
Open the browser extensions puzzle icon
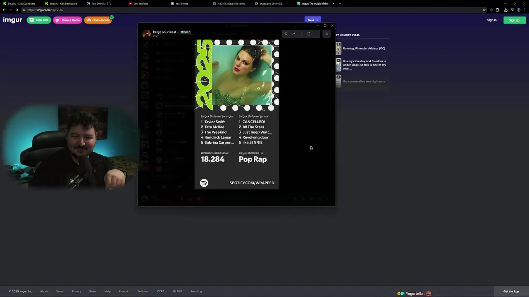click(498, 10)
